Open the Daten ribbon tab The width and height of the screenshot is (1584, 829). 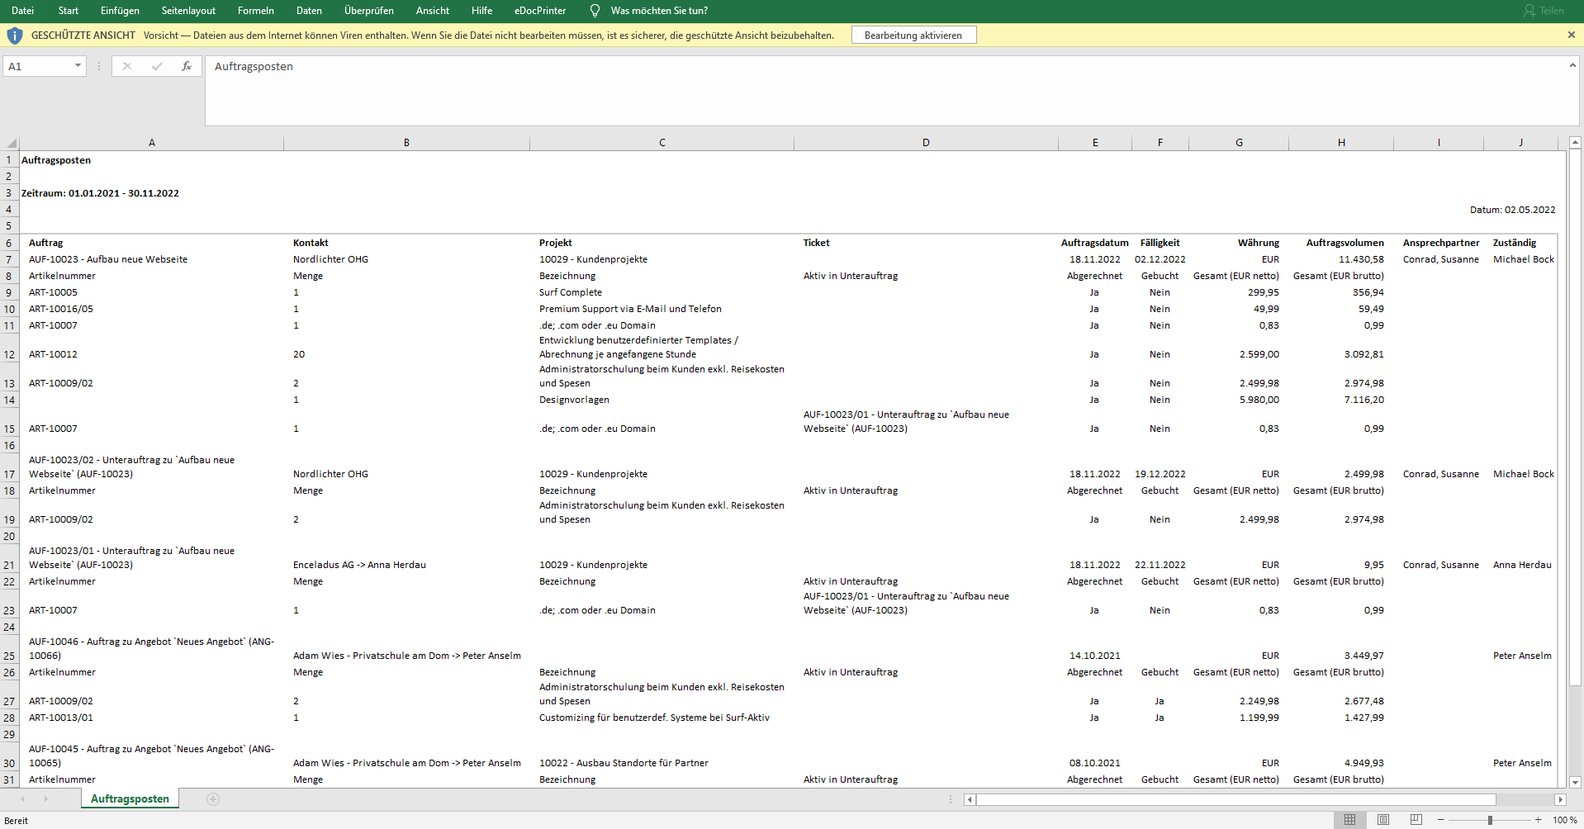click(309, 11)
